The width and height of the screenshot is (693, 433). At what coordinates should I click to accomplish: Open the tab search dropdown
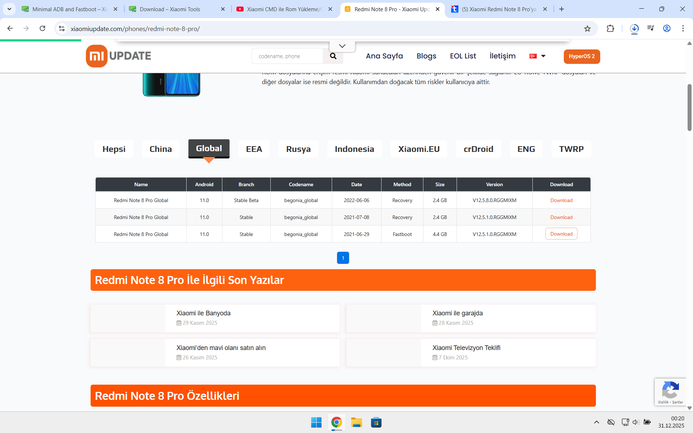click(x=9, y=9)
